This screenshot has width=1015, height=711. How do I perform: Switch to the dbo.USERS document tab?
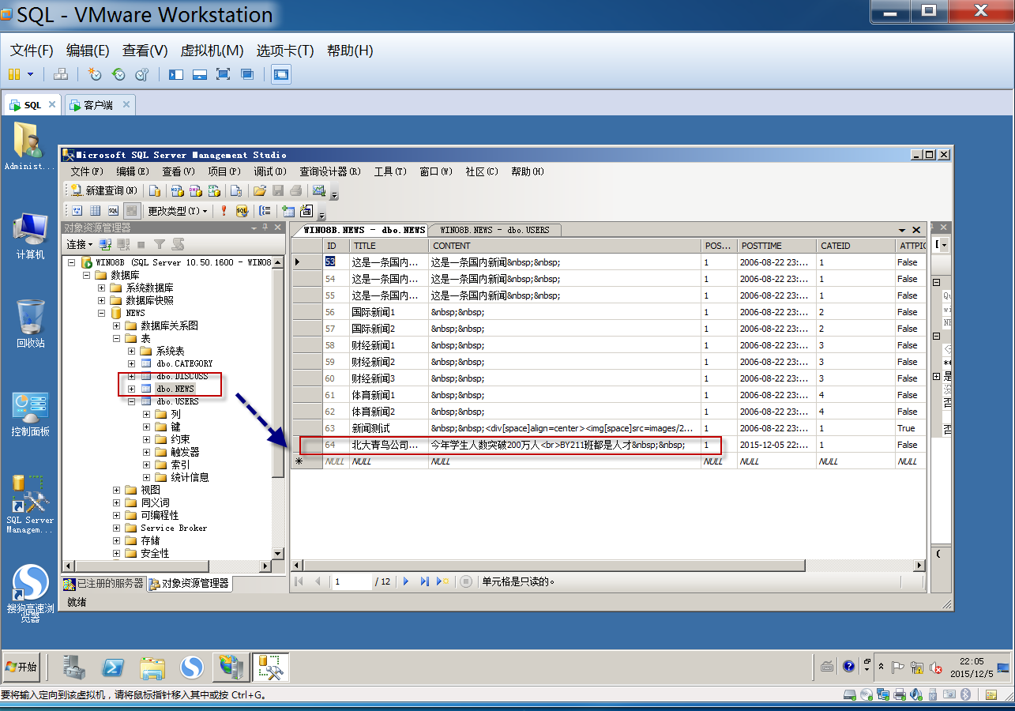point(495,230)
